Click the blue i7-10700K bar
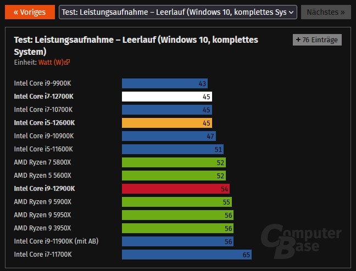Image resolution: width=356 pixels, height=271 pixels. click(167, 110)
